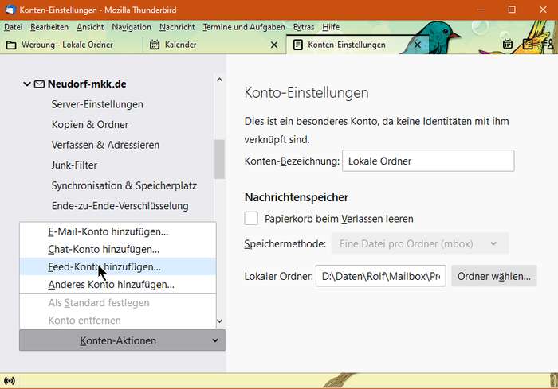Click the account list scrollbar thumb
Viewport: 558px width, 389px height.
tap(220, 159)
